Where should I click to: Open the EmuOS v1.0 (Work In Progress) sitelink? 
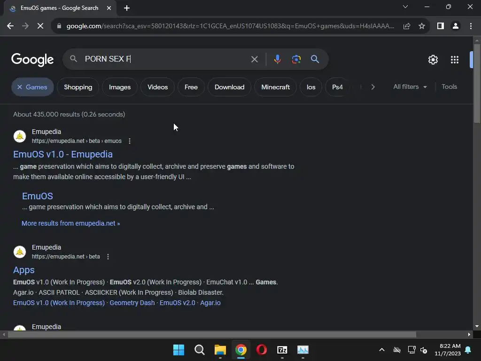tap(59, 303)
